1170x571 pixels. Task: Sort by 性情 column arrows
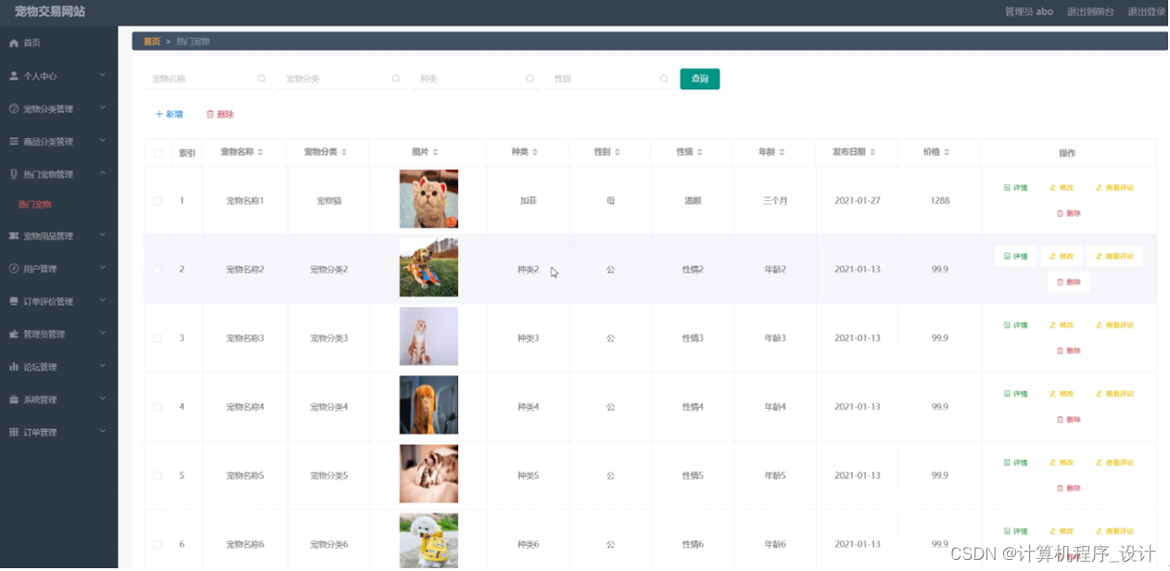[x=700, y=152]
